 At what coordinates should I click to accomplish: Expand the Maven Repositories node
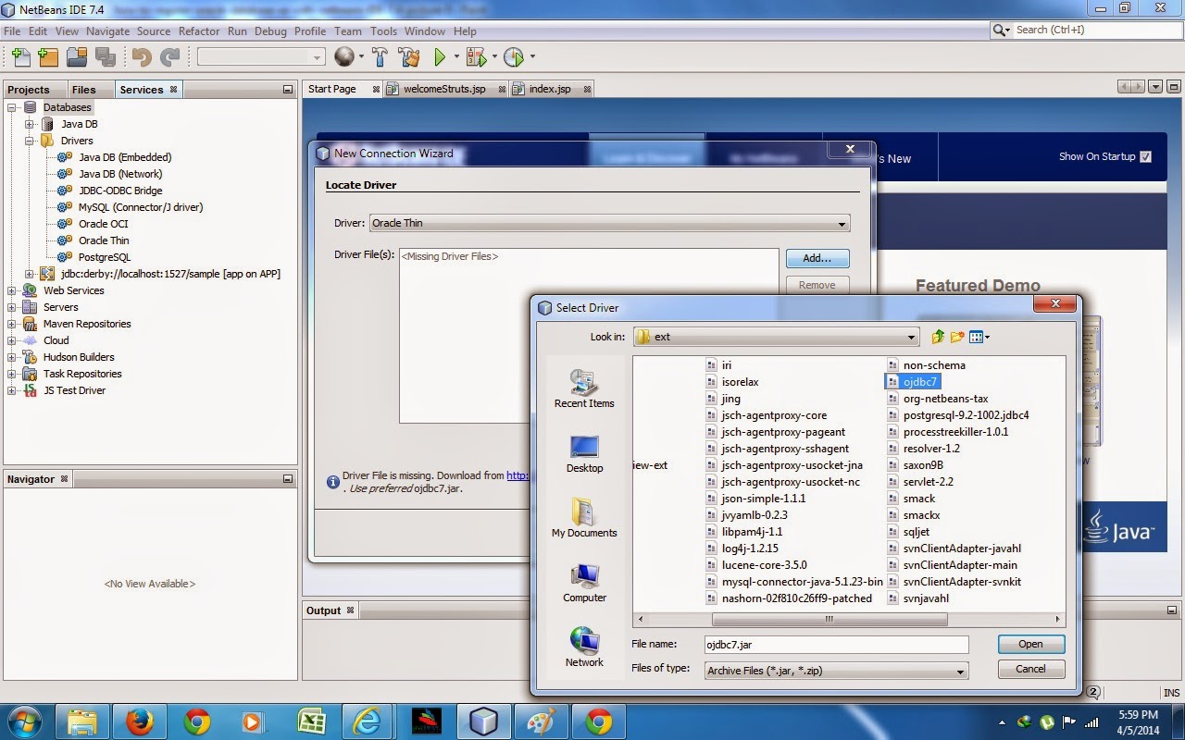13,324
